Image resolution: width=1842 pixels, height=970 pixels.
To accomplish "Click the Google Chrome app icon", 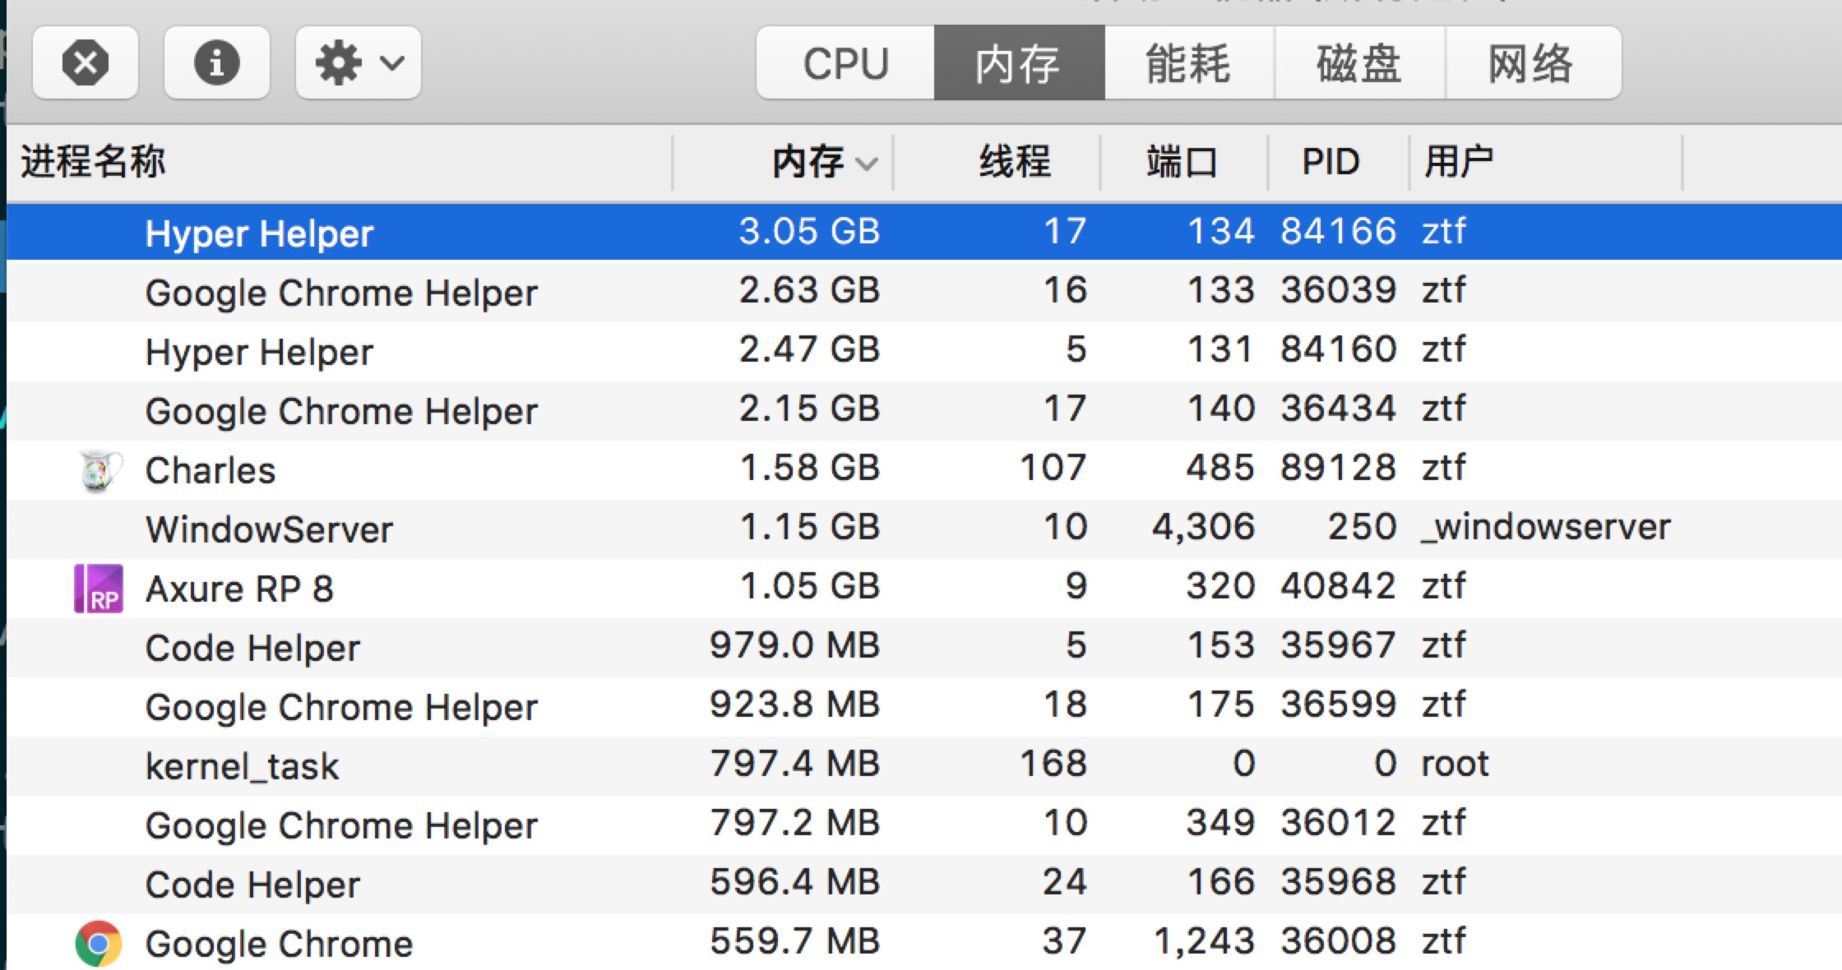I will [98, 943].
